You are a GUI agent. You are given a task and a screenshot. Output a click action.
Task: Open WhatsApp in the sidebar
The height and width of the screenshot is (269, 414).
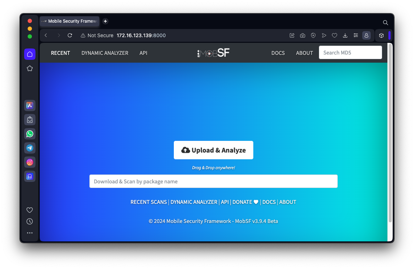pos(30,134)
